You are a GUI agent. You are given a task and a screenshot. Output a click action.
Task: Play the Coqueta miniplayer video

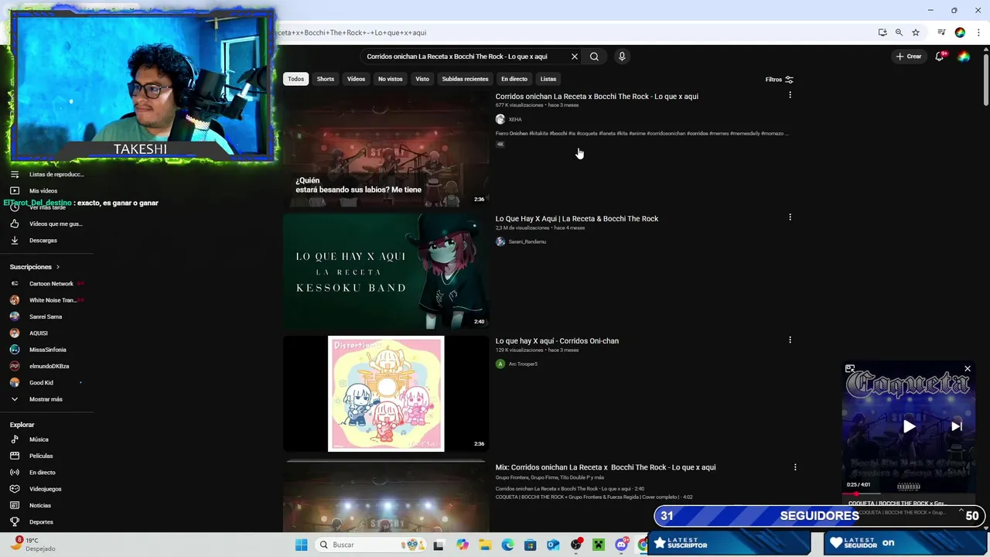(909, 425)
